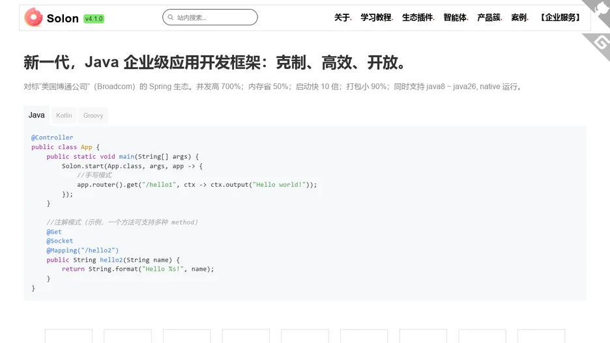Click the page headline 新一代，Java 企业级应用开发框架
610x343 pixels.
pyautogui.click(x=214, y=62)
